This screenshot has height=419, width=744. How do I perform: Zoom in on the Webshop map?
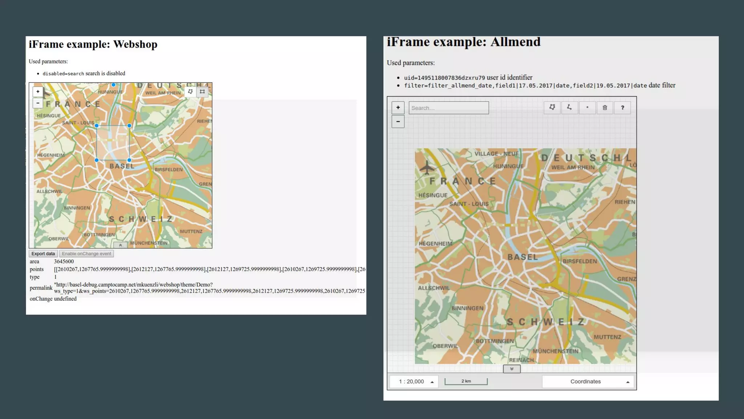tap(38, 92)
